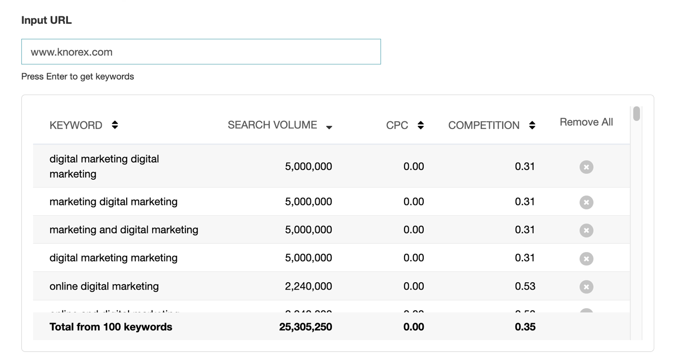Viewport: 673px width, 363px height.
Task: Click the COMPETITION column header text
Action: [483, 125]
